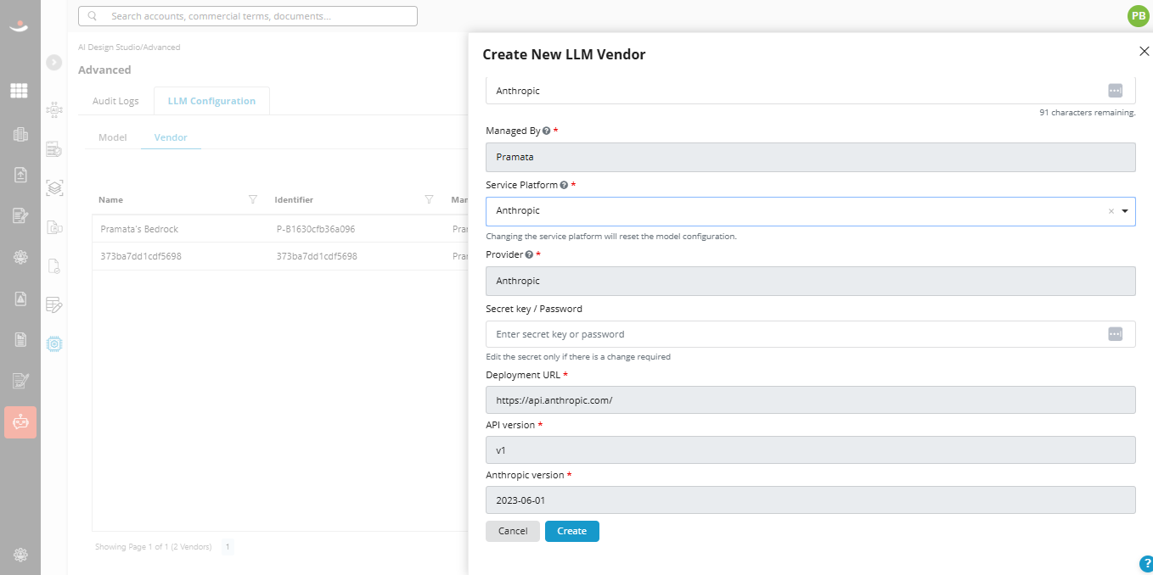
Task: Click the Anthropic version 2023-06-01 field
Action: pos(810,500)
